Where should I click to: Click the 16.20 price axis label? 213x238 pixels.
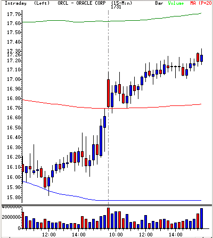point(14,157)
